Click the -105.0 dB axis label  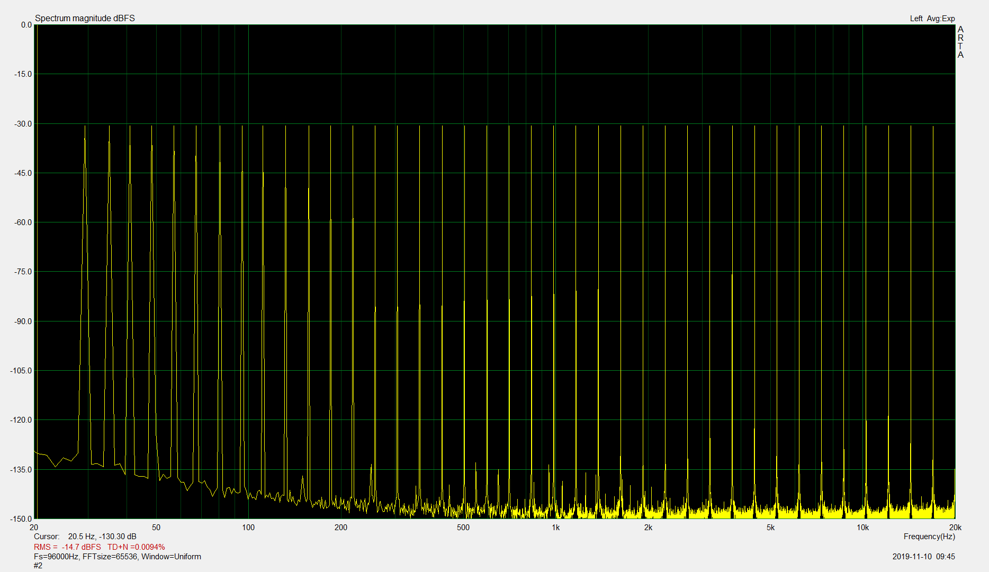[21, 371]
